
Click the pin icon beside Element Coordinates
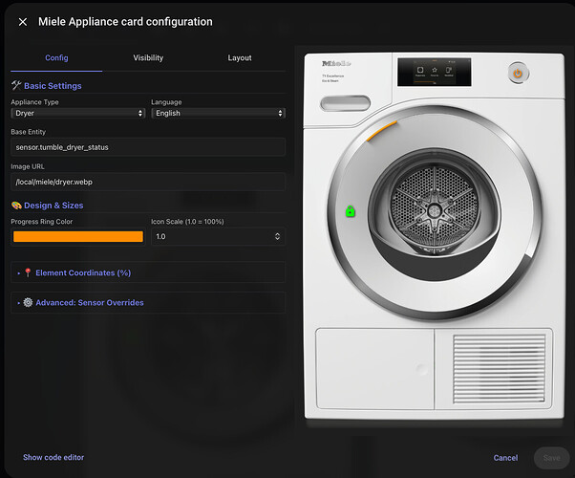point(28,272)
